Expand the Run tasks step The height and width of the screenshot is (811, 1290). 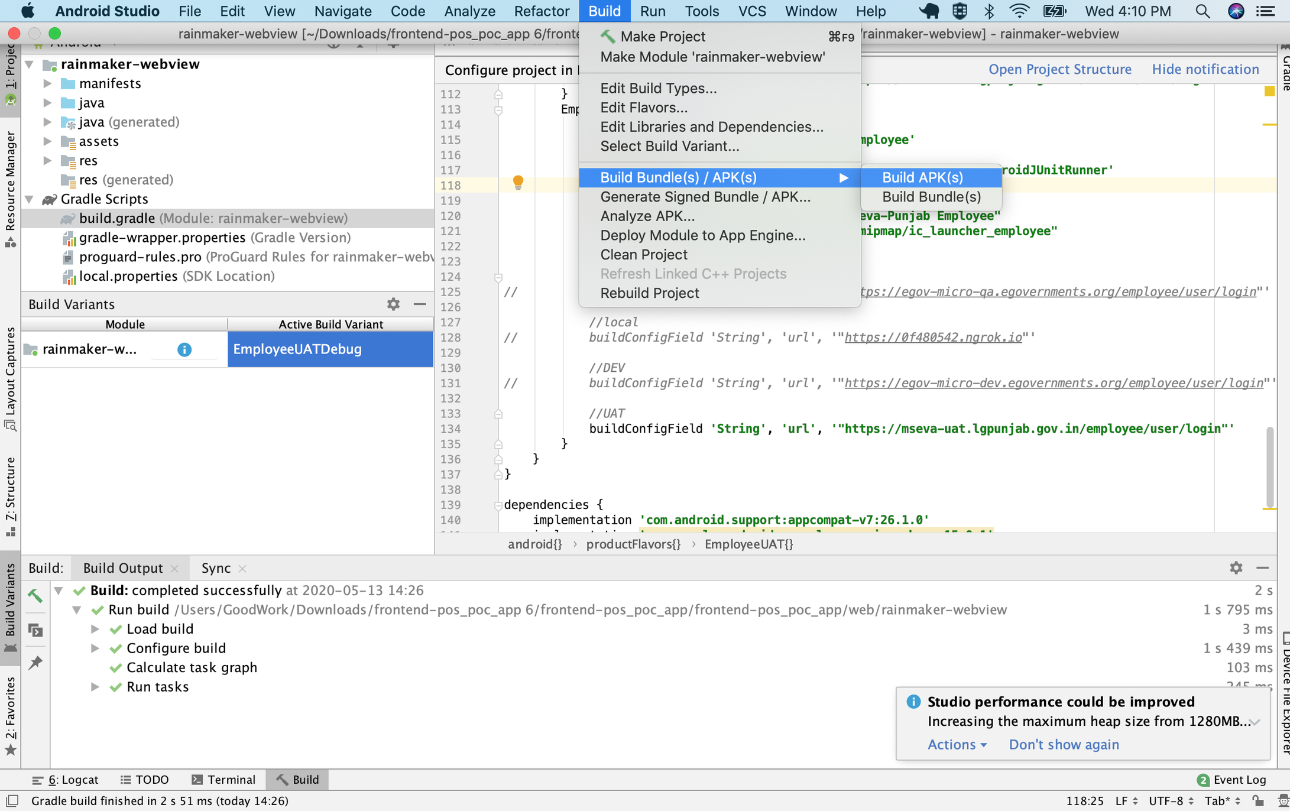click(x=95, y=687)
